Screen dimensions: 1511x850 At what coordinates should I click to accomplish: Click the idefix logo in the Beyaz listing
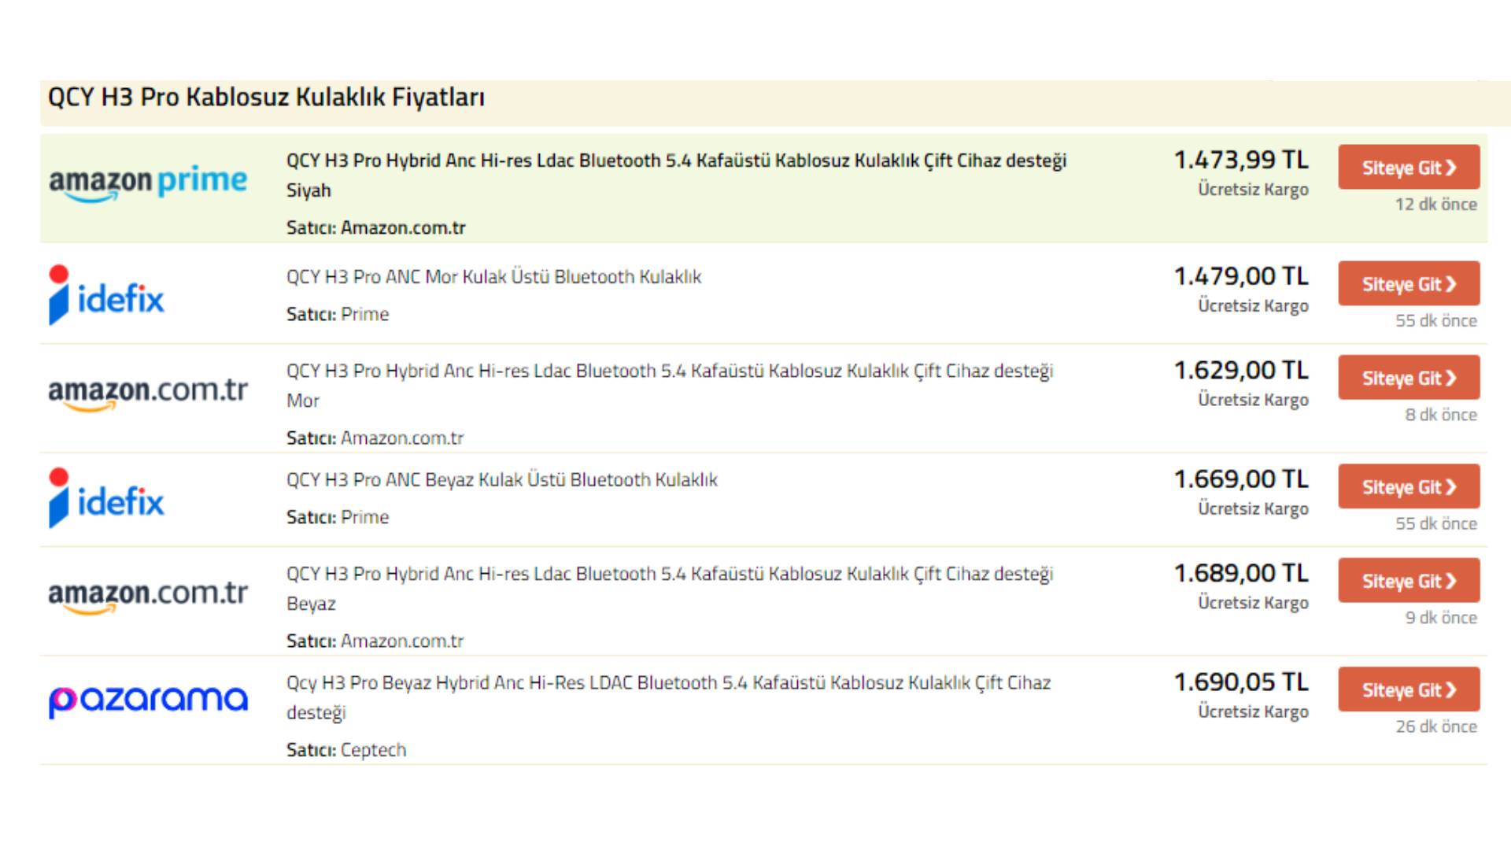pyautogui.click(x=106, y=498)
